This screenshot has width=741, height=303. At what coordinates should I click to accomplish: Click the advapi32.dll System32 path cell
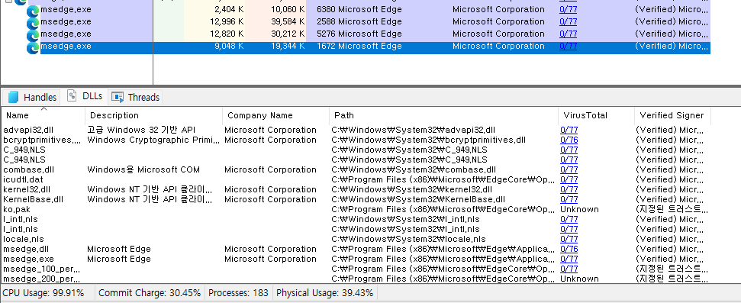[x=414, y=130]
